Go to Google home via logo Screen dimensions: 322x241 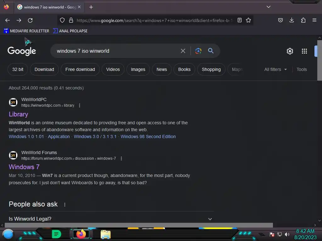22,51
